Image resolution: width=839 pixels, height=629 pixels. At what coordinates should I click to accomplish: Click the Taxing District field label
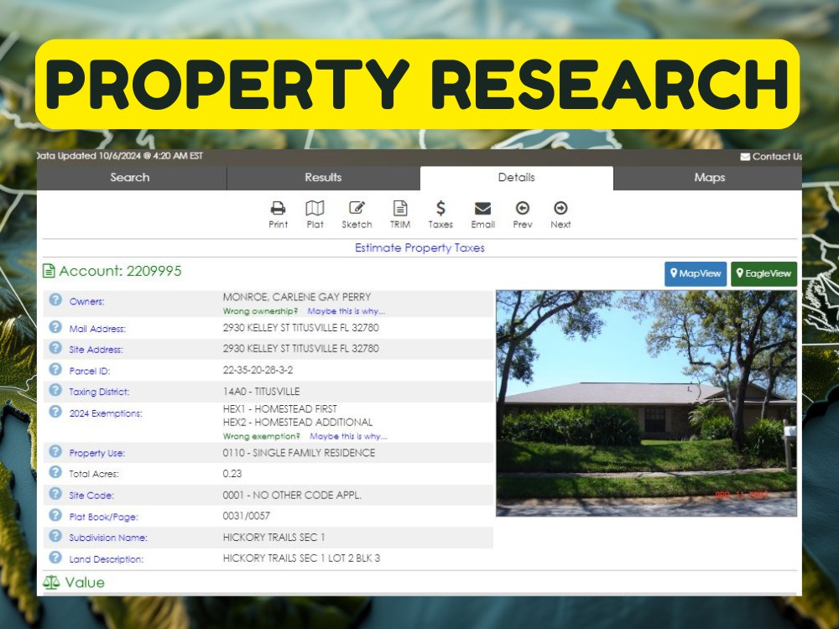[99, 392]
